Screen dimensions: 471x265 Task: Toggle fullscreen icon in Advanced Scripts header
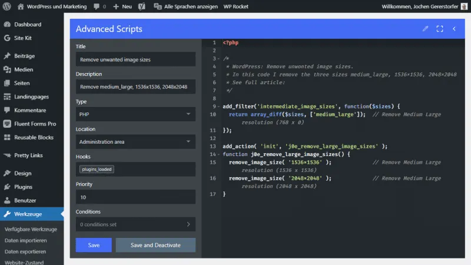[440, 29]
